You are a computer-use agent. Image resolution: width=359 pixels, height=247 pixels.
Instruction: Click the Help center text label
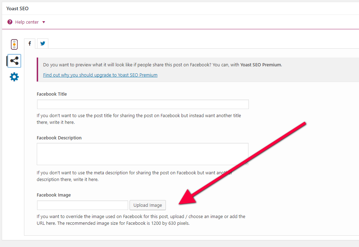coord(27,22)
